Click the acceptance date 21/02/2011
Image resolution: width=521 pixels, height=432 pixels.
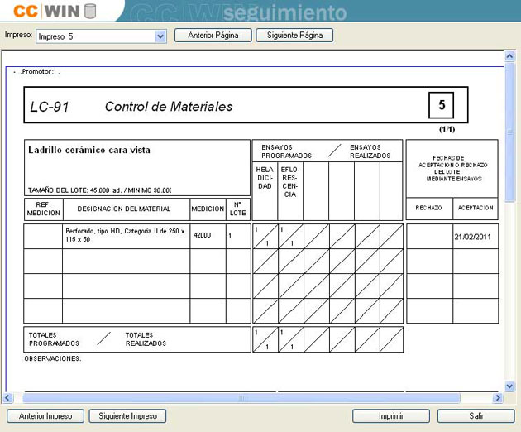click(473, 237)
